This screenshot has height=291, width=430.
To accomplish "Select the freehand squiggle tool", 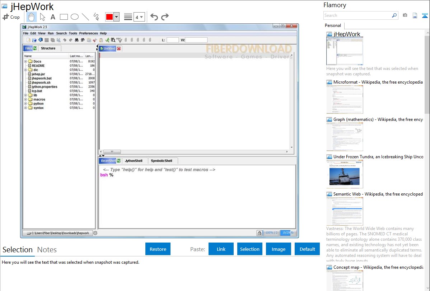I will [x=96, y=17].
